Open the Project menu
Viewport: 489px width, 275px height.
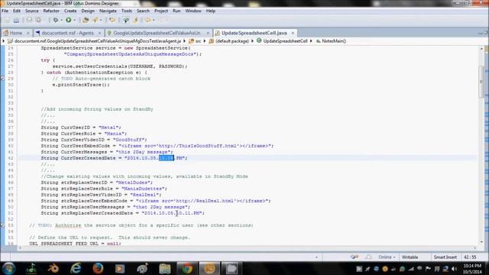[161, 11]
